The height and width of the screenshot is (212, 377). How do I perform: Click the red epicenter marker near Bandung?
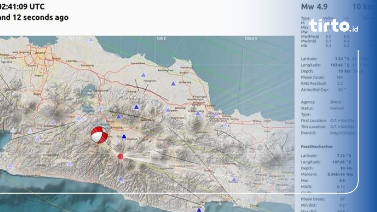pyautogui.click(x=120, y=156)
